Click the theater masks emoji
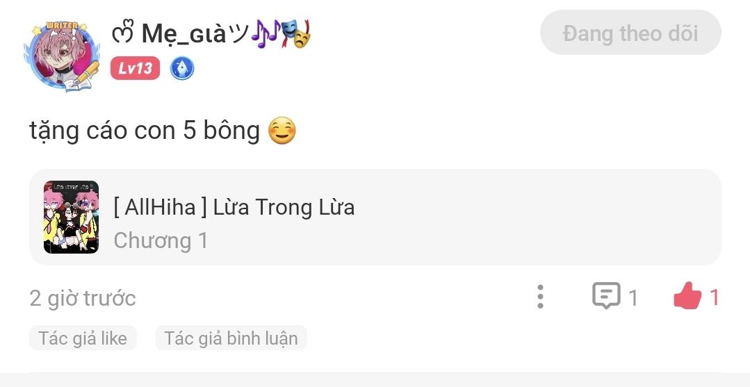750x387 pixels. [x=295, y=33]
